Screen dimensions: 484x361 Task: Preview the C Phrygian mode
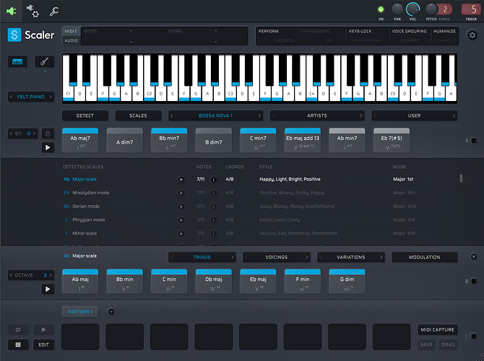[181, 220]
